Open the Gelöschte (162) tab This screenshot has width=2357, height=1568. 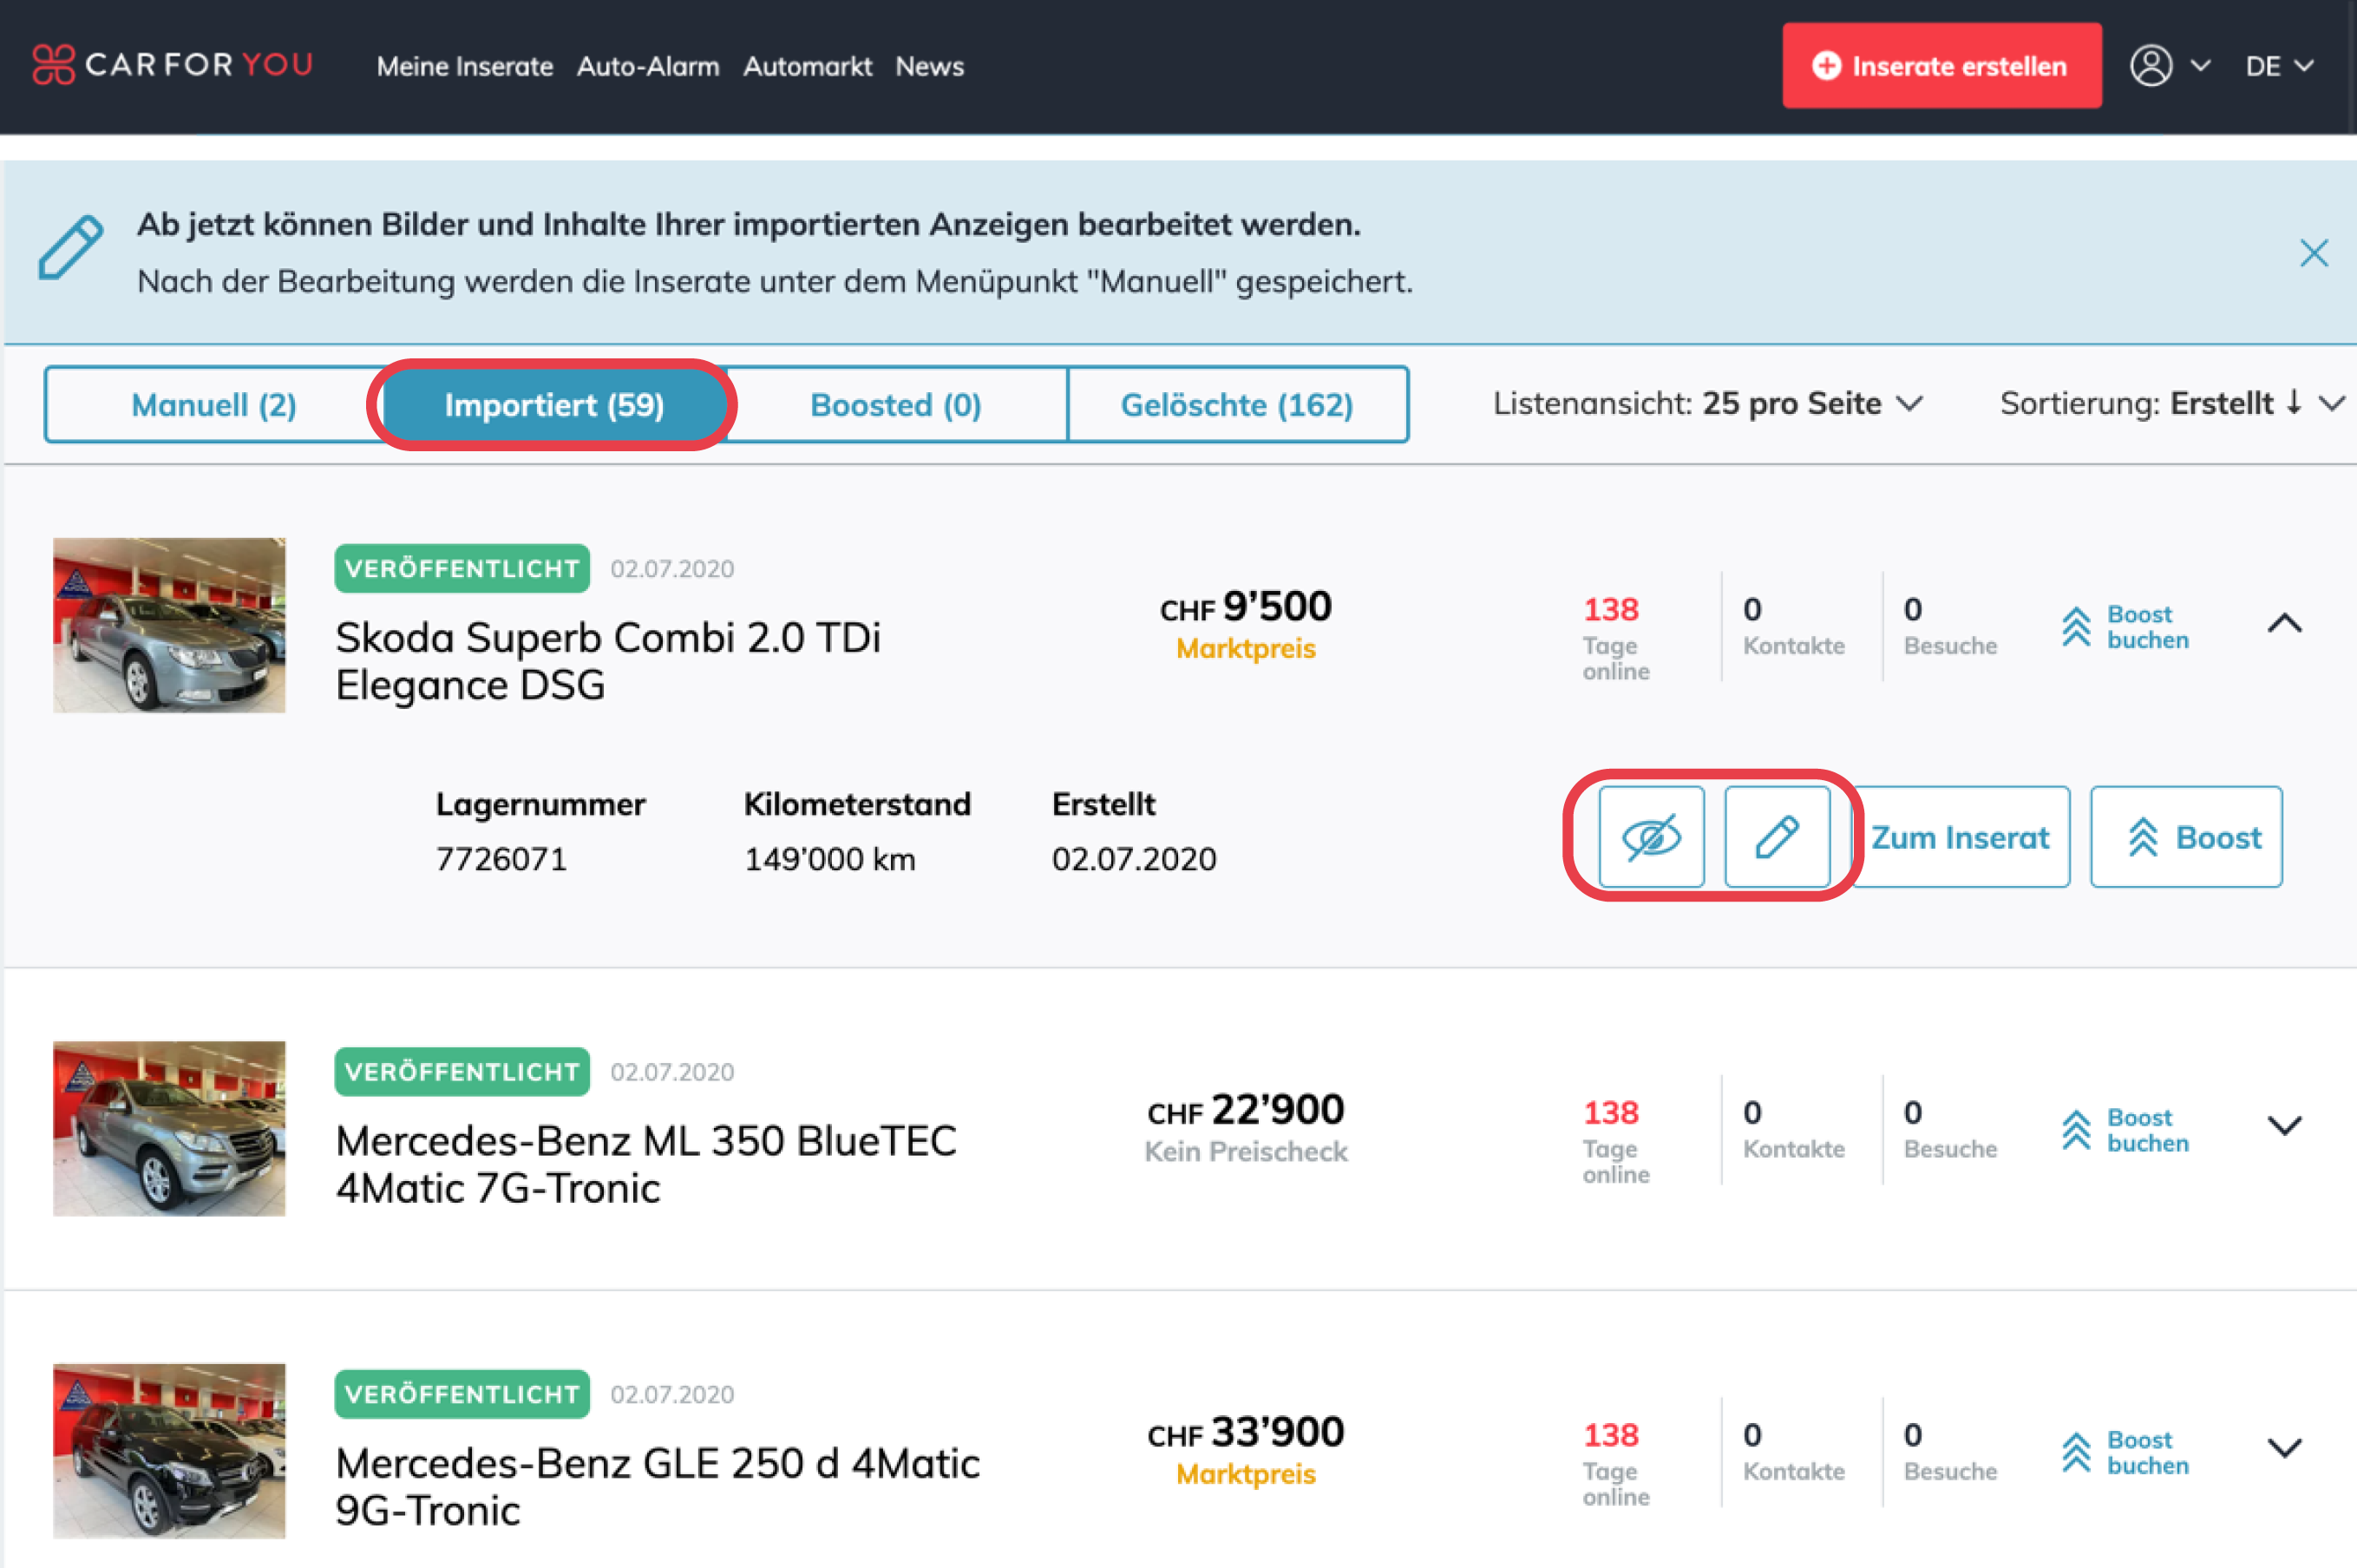pyautogui.click(x=1237, y=405)
